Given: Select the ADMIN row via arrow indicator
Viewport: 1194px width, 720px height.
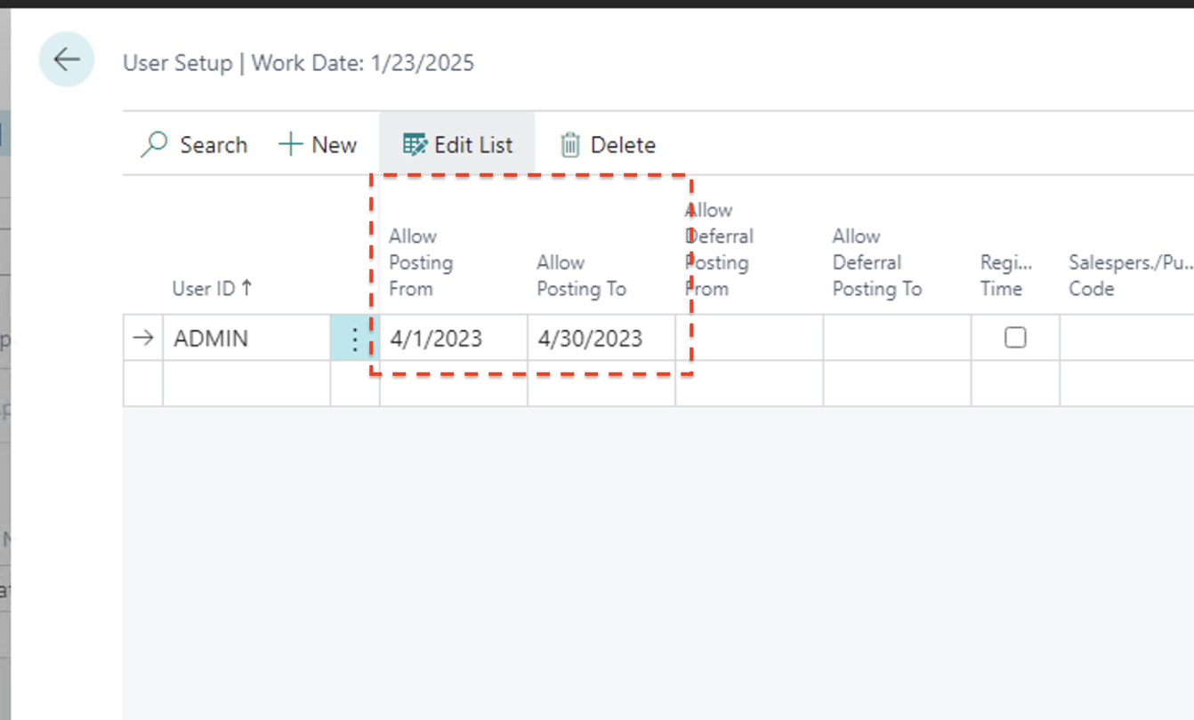Looking at the screenshot, I should pos(143,339).
